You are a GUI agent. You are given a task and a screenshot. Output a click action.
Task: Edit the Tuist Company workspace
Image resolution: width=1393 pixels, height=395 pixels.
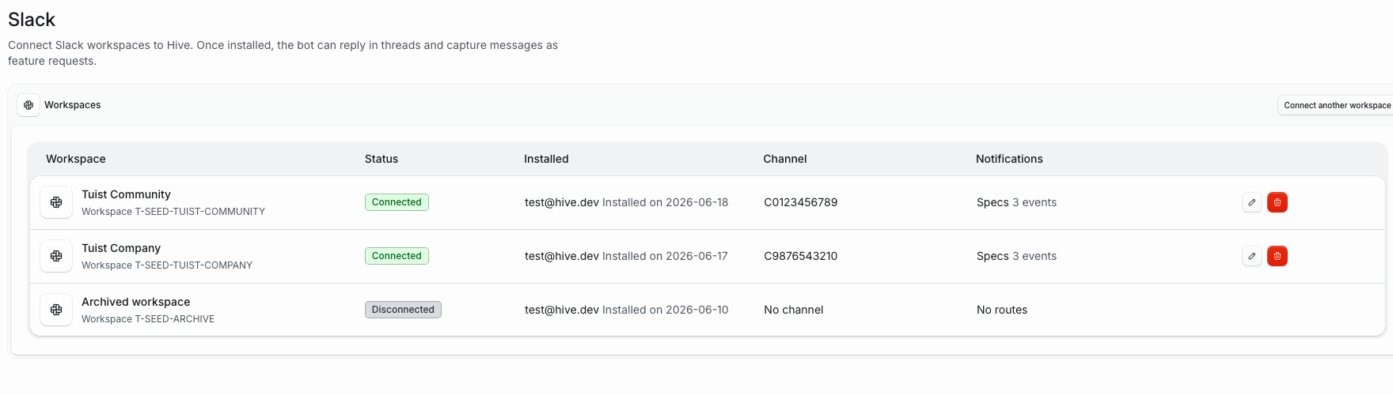pos(1252,256)
